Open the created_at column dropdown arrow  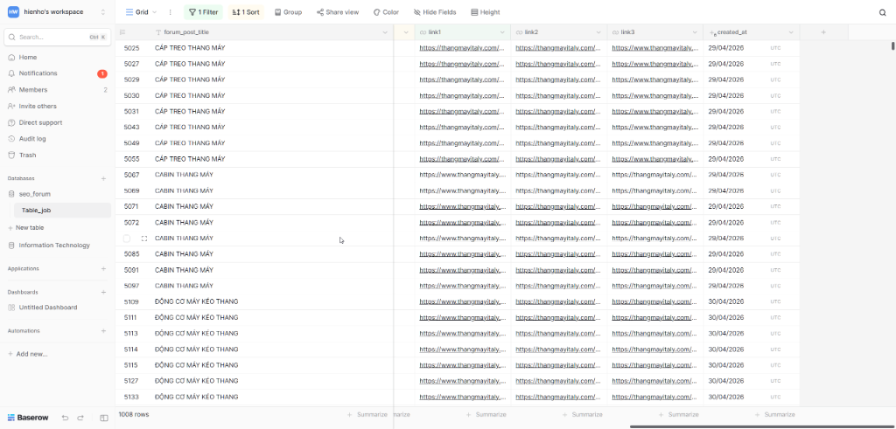(x=791, y=32)
